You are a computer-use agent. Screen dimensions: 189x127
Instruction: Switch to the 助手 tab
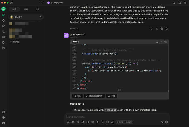click(14, 9)
